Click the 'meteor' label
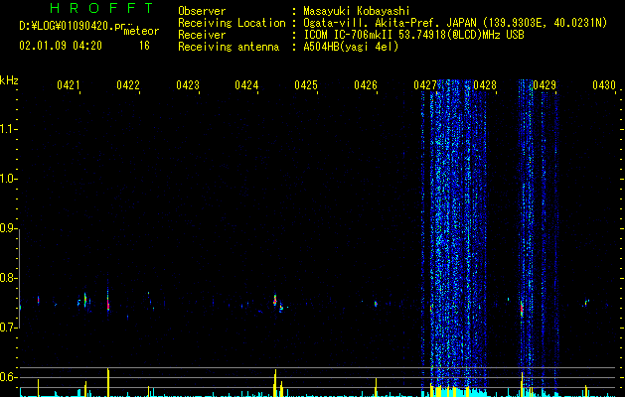 pos(141,31)
